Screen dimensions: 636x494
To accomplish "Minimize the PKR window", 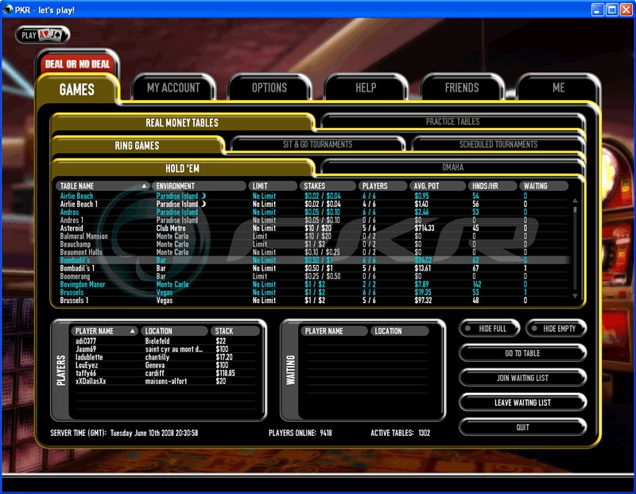I will tap(597, 10).
